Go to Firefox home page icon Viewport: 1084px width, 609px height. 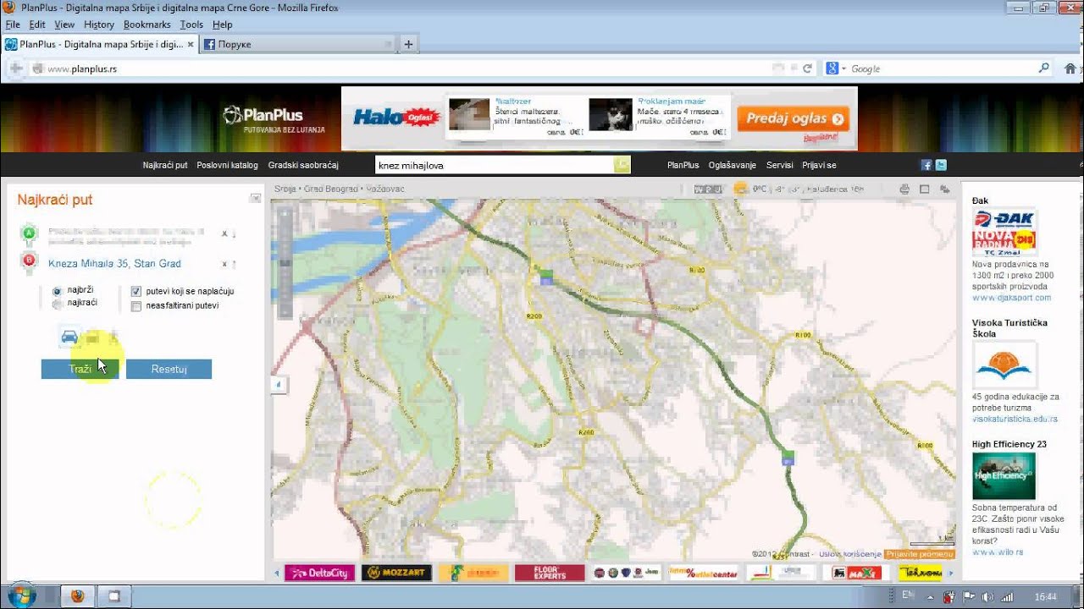(x=1070, y=69)
